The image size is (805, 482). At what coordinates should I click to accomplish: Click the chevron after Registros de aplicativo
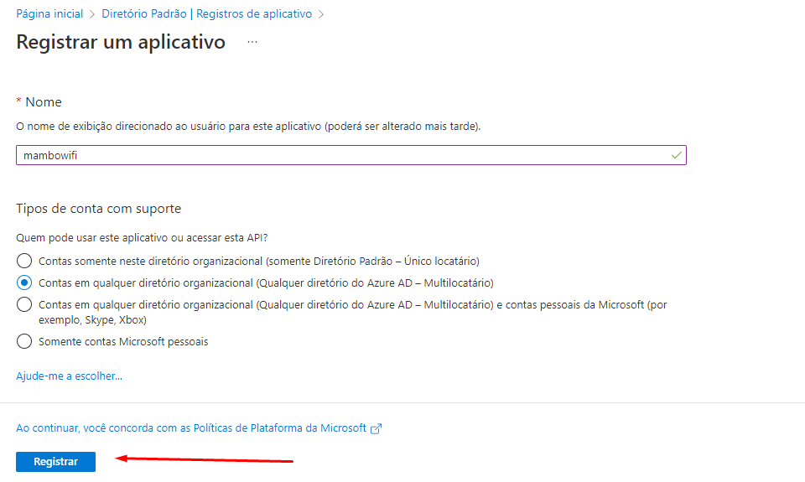pyautogui.click(x=321, y=14)
